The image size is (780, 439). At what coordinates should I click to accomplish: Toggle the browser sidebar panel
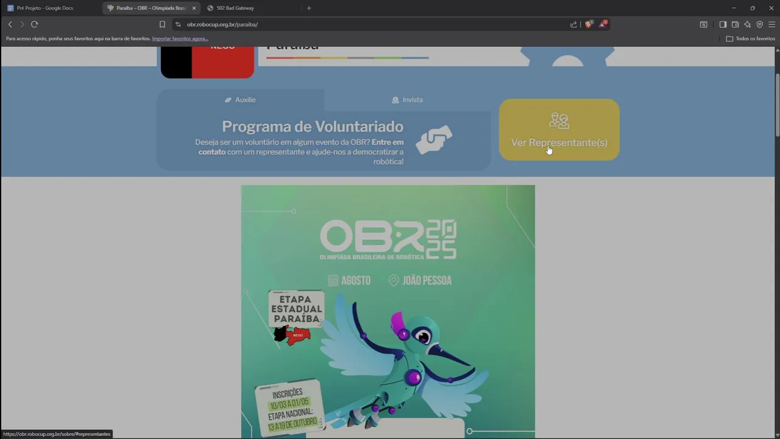723,24
